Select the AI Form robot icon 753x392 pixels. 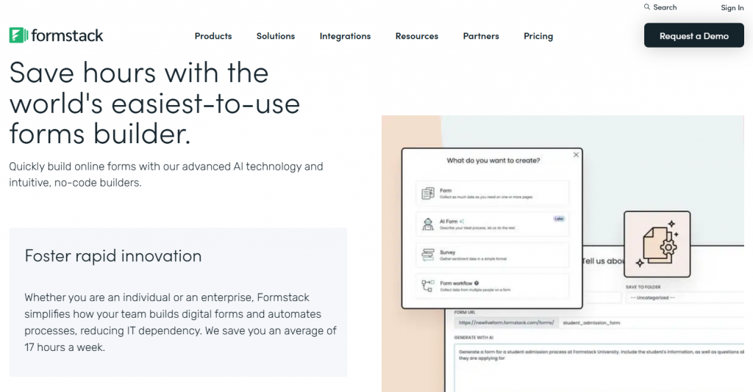428,224
